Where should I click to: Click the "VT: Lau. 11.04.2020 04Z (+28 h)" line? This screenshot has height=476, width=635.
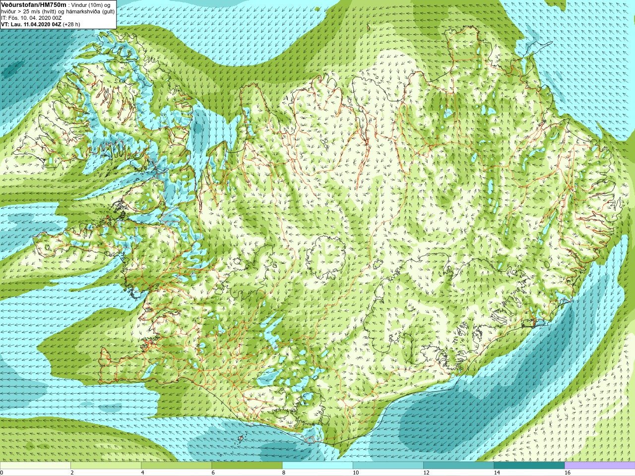pos(41,24)
